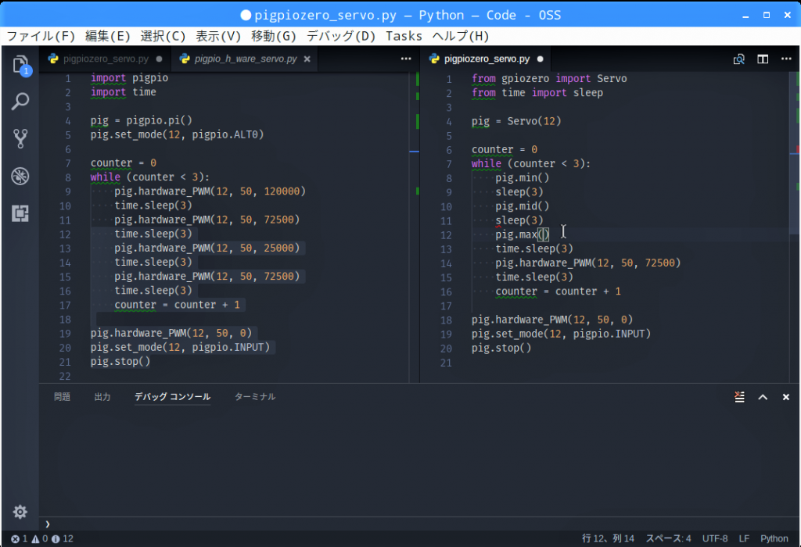Close the pigpio_h_ware_servo.py tab

coord(307,59)
